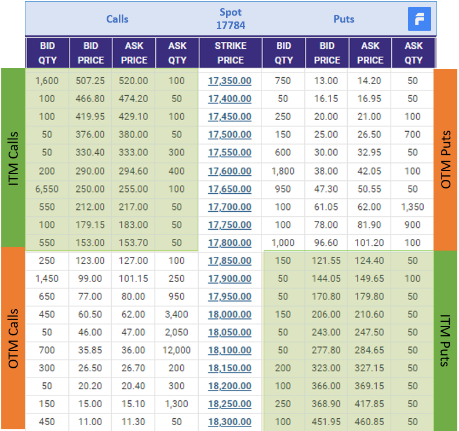Select put bid price 323.00
The image size is (459, 431).
326,368
